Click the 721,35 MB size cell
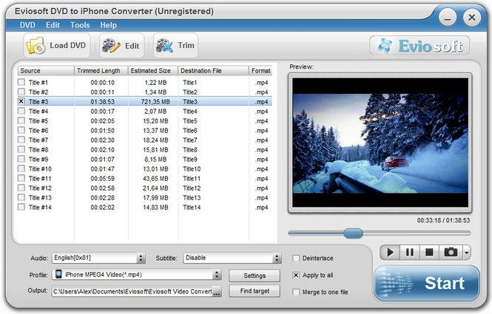The height and width of the screenshot is (314, 492). coord(155,101)
